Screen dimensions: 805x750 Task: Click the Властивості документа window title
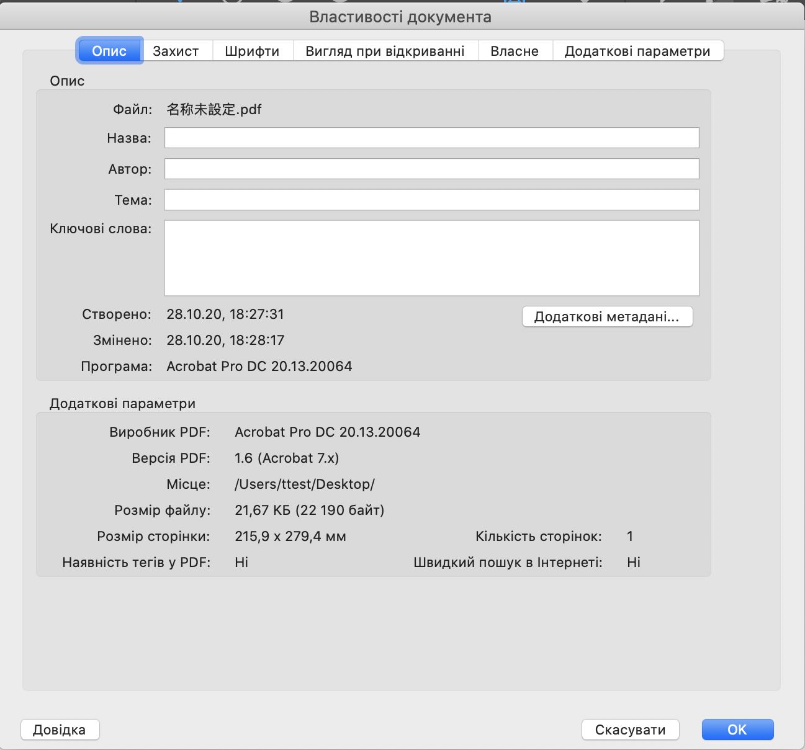pyautogui.click(x=400, y=17)
